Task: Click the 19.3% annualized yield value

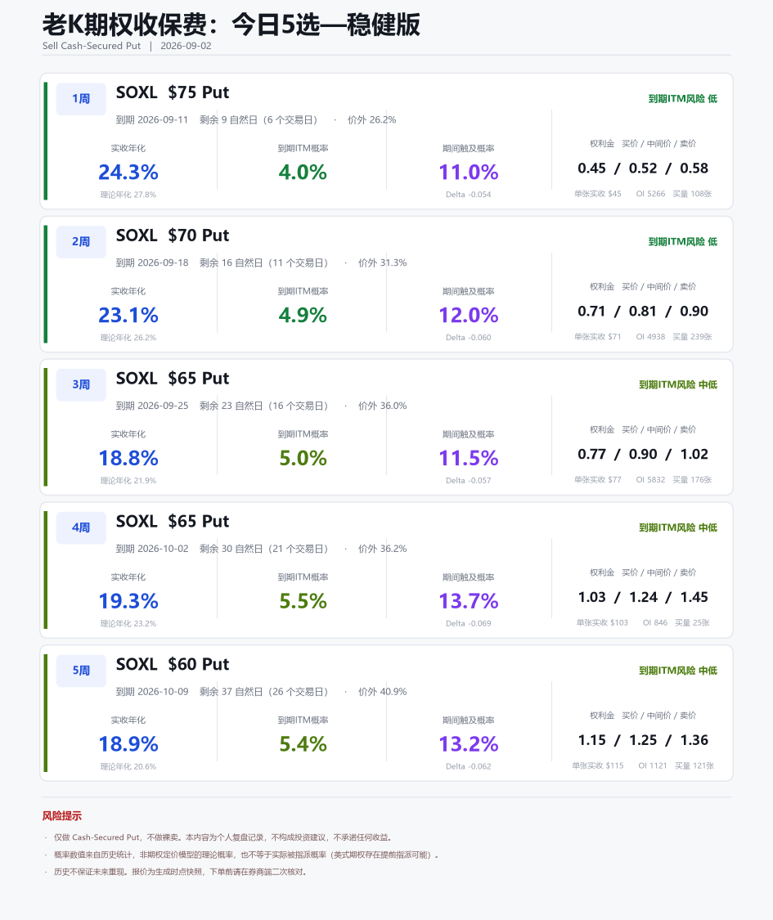Action: tap(128, 601)
